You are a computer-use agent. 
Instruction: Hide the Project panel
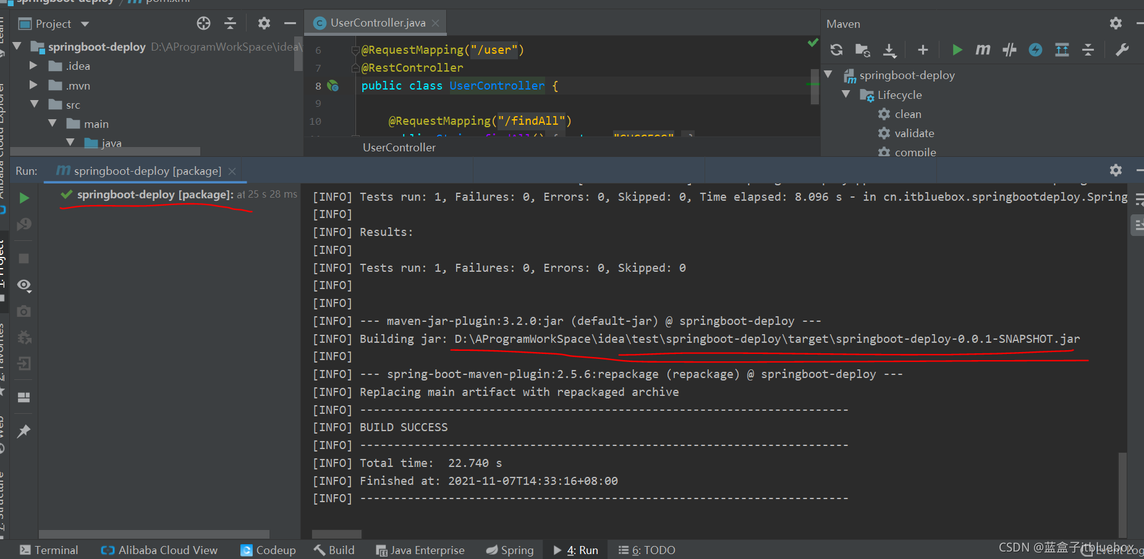pos(290,23)
